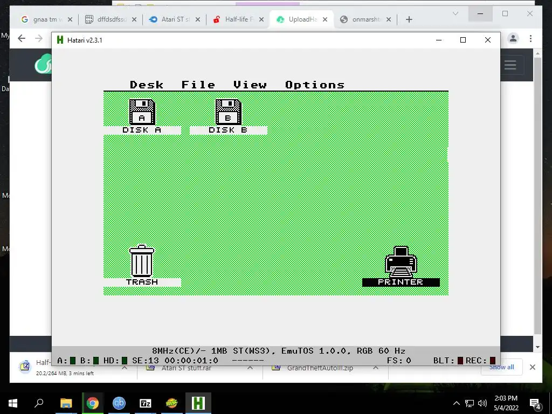Open File Explorer from the taskbar
Image resolution: width=552 pixels, height=414 pixels.
[x=66, y=403]
